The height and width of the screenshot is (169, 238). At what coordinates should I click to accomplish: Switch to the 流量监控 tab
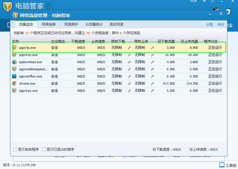tap(26, 24)
